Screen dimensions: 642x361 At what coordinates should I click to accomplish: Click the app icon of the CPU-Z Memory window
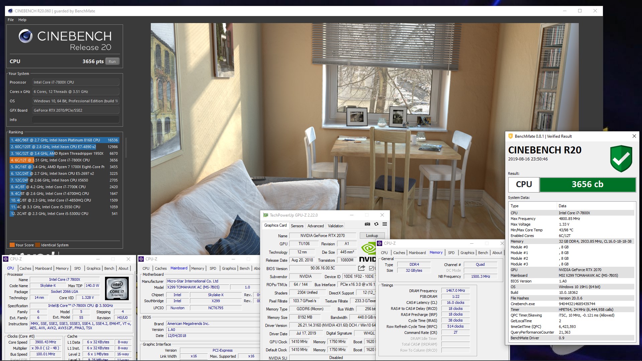(380, 243)
